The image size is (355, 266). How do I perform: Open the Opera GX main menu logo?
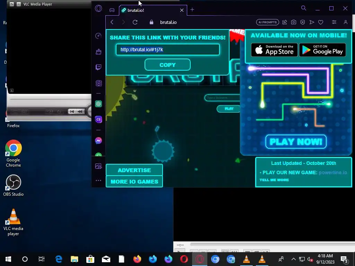pos(98,9)
